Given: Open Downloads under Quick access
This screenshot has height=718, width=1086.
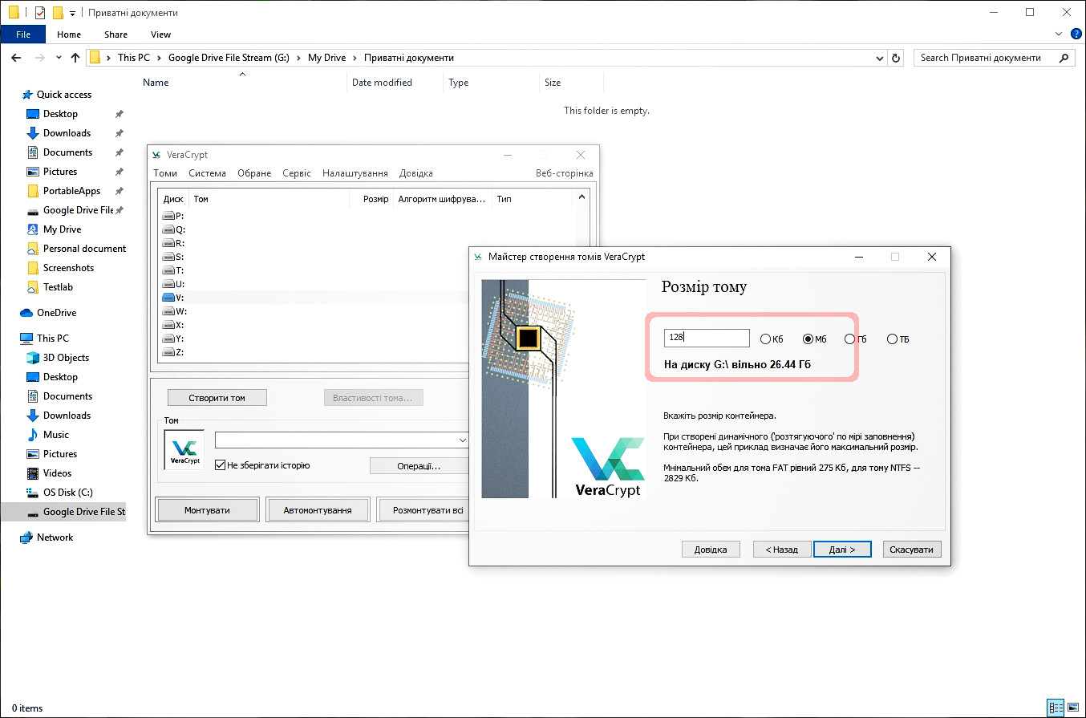Looking at the screenshot, I should point(67,133).
